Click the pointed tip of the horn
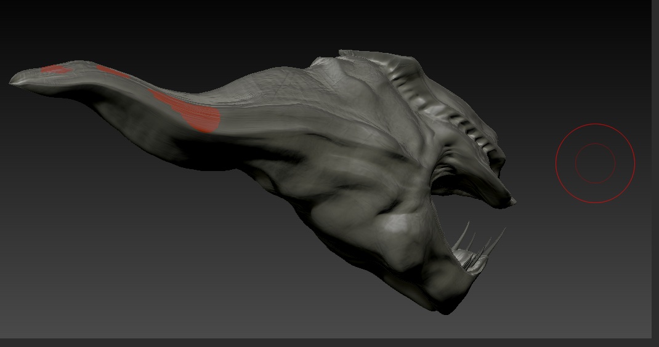This screenshot has height=347, width=659. click(x=15, y=80)
